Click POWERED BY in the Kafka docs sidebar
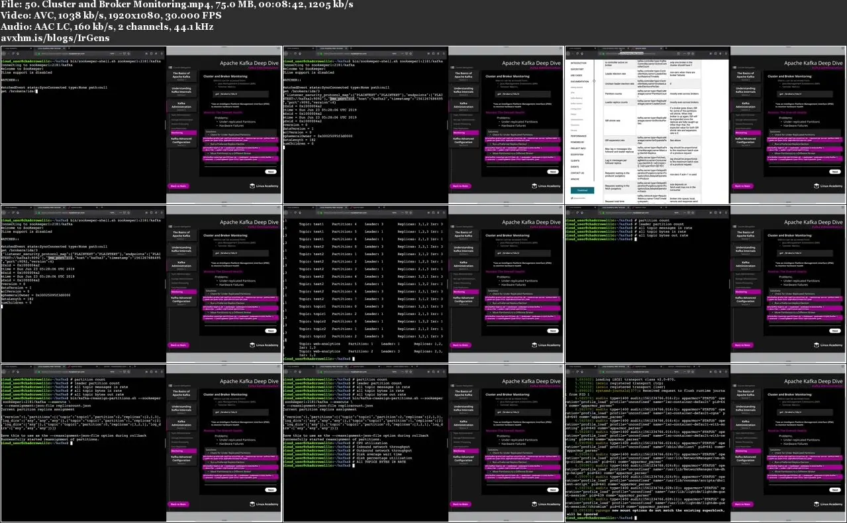 [x=577, y=141]
